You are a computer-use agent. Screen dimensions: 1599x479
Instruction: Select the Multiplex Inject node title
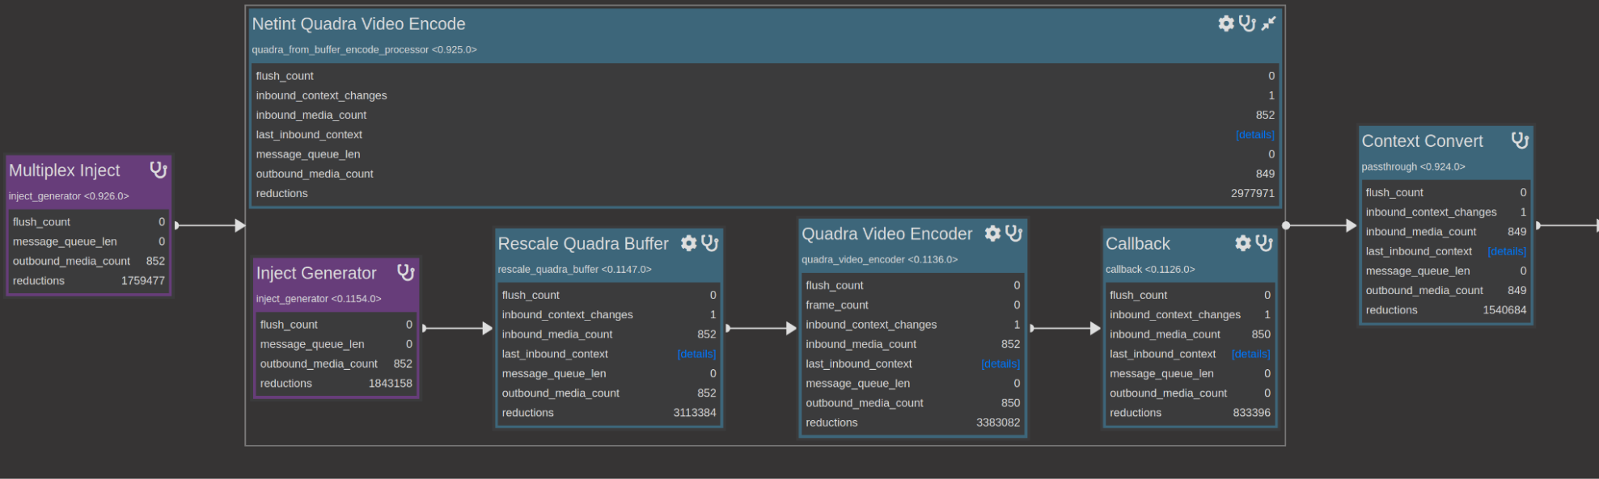click(x=65, y=170)
